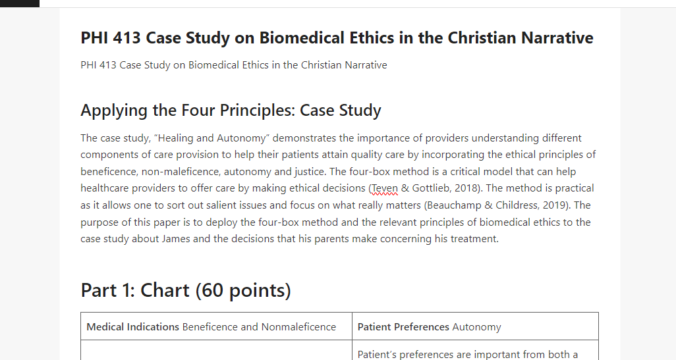This screenshot has height=360, width=676.
Task: Click the "Part 1: Chart (60 points)" heading
Action: pyautogui.click(x=186, y=290)
